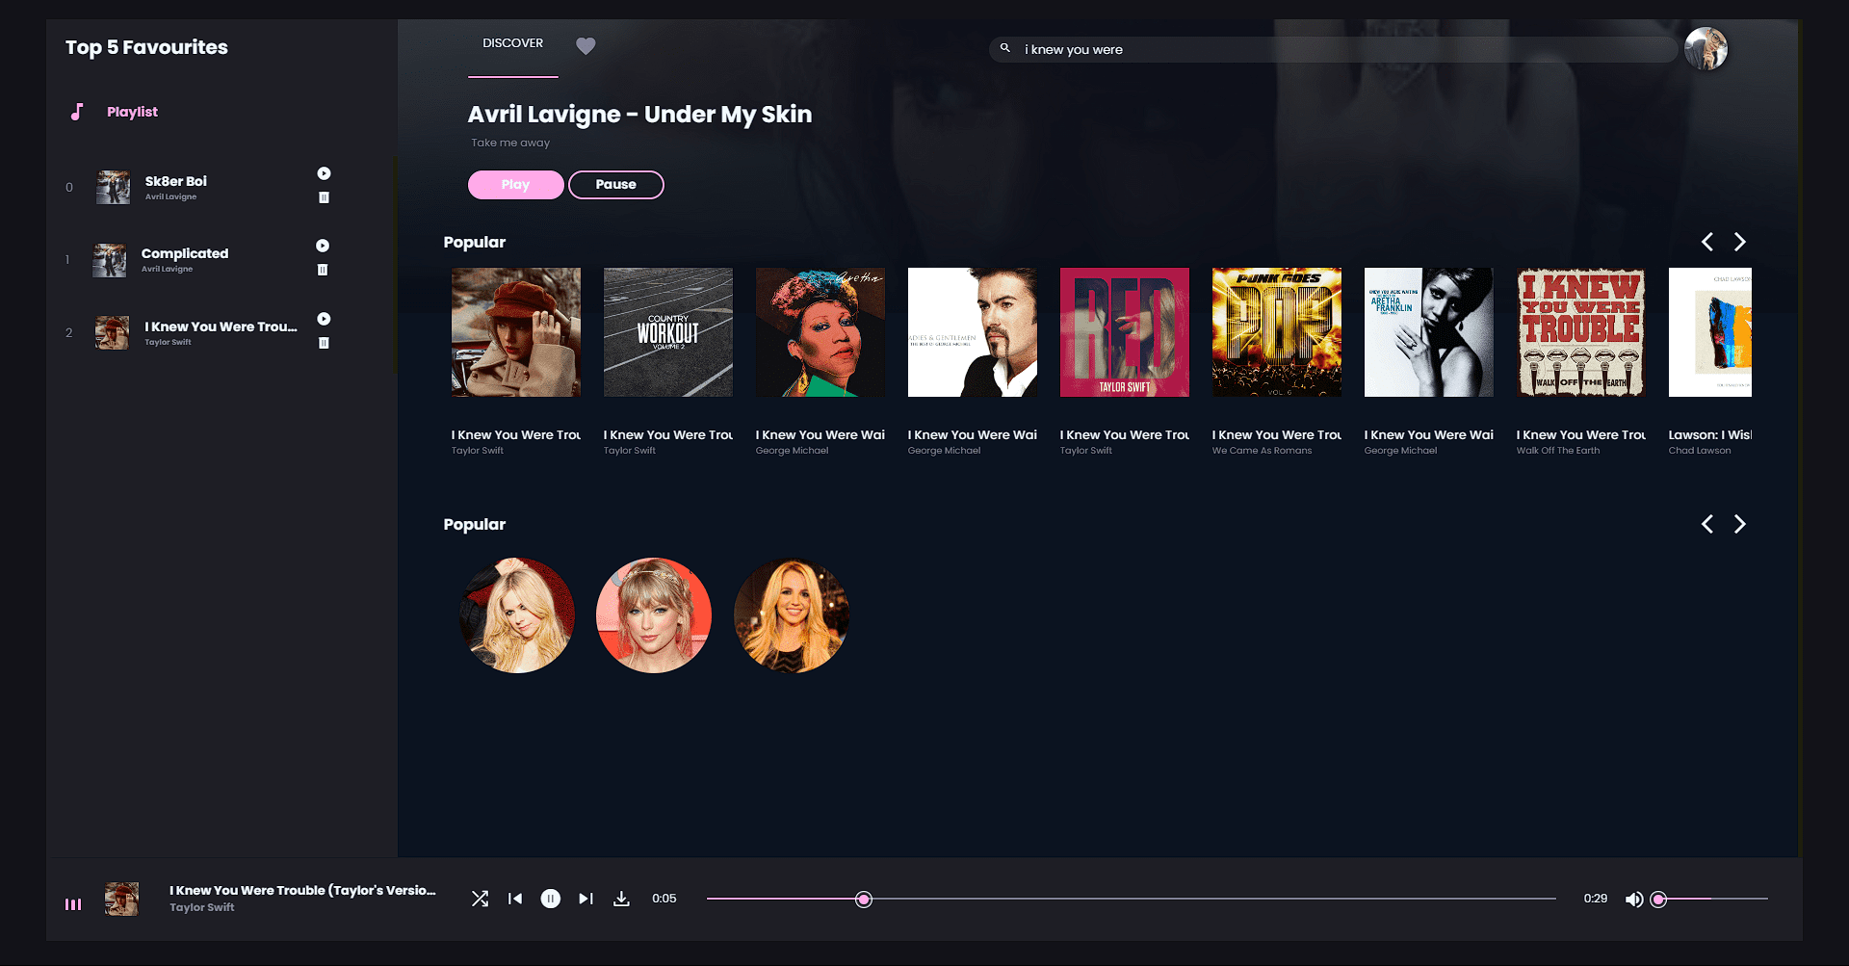Click the search field with 'i knew you were'
Screen dimensions: 1849x966
point(1334,49)
